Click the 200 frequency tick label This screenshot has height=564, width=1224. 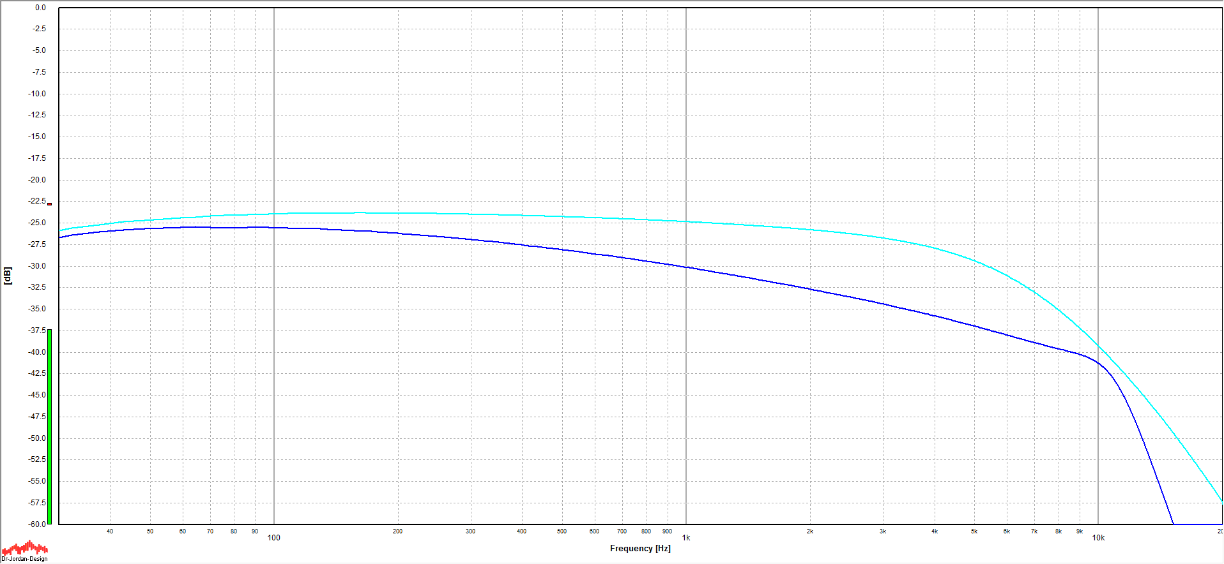(397, 531)
